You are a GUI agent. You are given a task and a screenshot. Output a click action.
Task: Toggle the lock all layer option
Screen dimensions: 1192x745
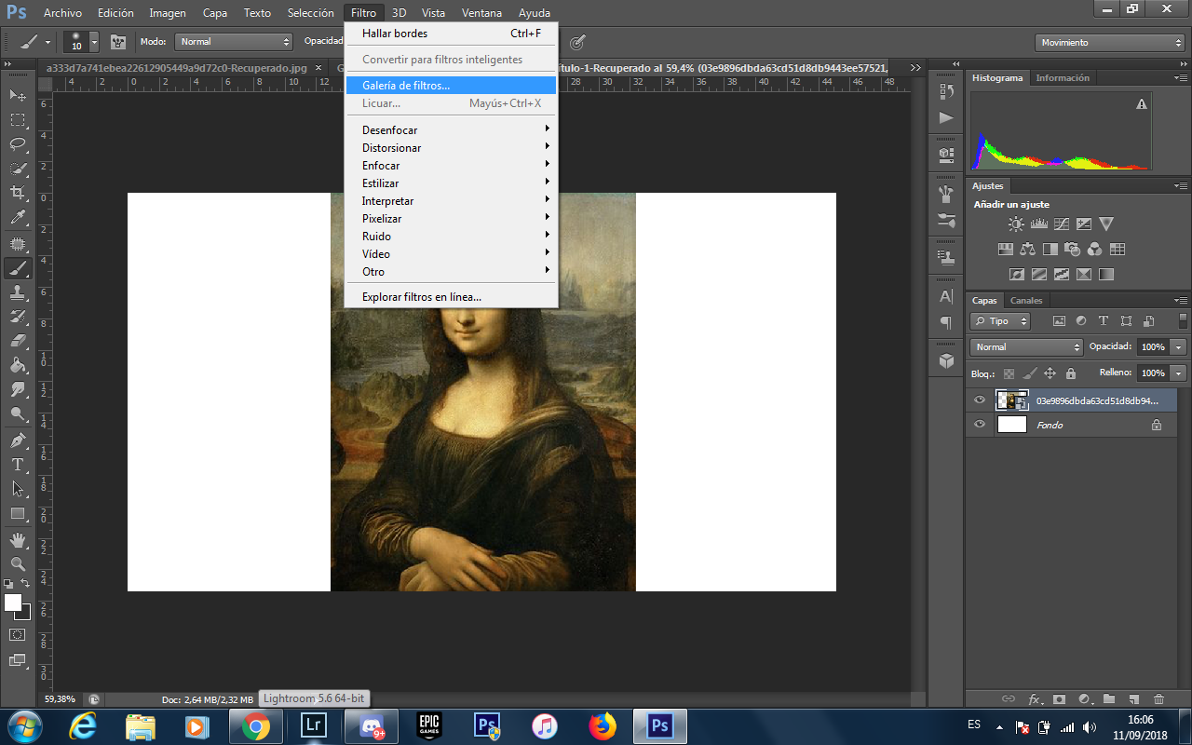(x=1071, y=373)
